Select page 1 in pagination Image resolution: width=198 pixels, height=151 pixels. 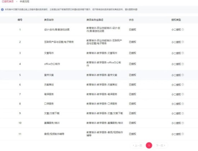pyautogui.click(x=149, y=146)
